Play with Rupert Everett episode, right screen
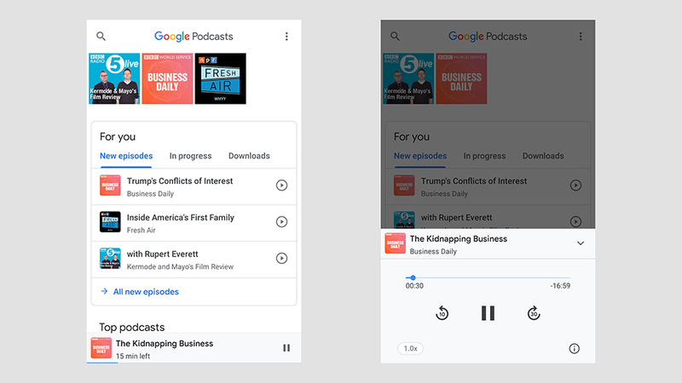682x383 pixels. (x=575, y=221)
